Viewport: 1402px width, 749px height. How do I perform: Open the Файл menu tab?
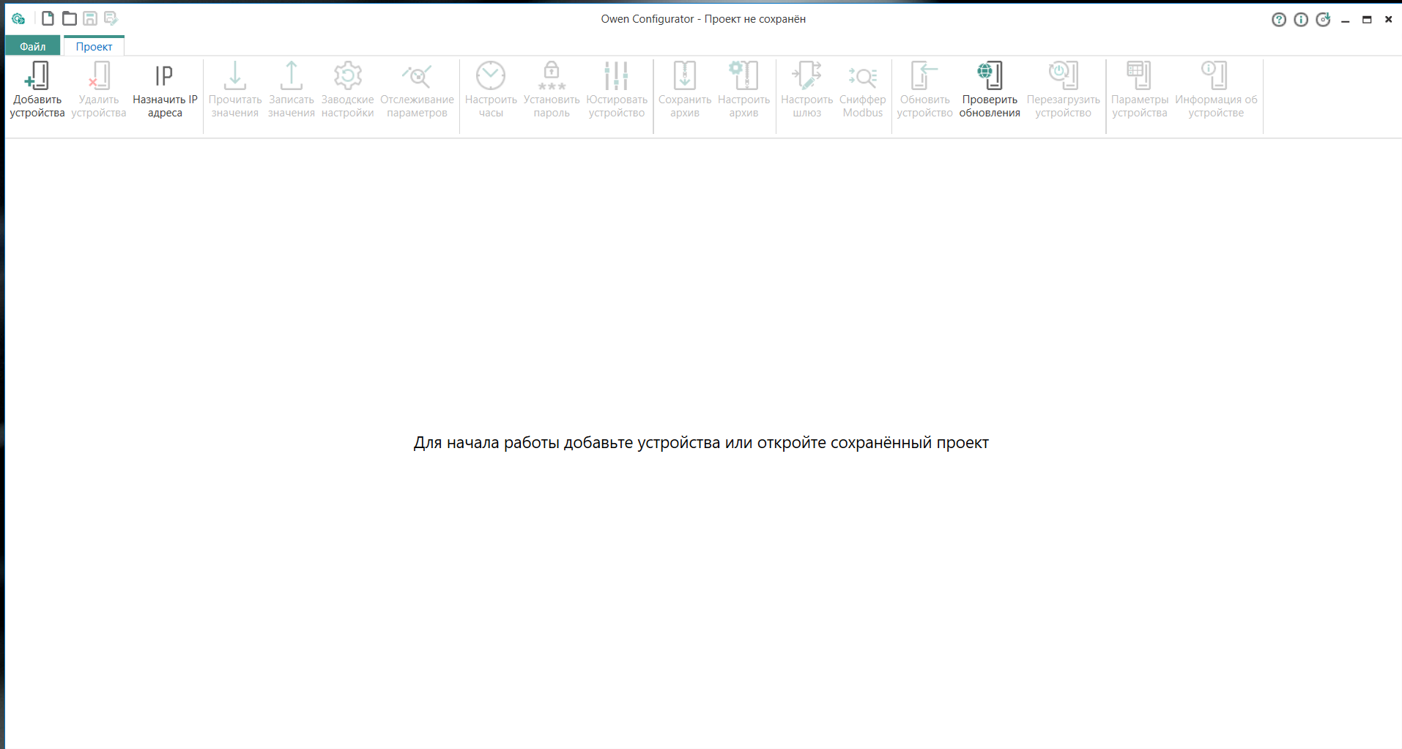tap(33, 46)
